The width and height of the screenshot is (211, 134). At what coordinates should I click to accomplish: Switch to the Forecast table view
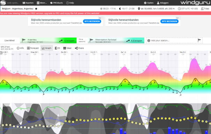pos(33,48)
